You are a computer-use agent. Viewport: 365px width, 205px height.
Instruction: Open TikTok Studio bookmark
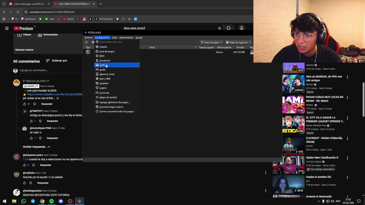104,19
